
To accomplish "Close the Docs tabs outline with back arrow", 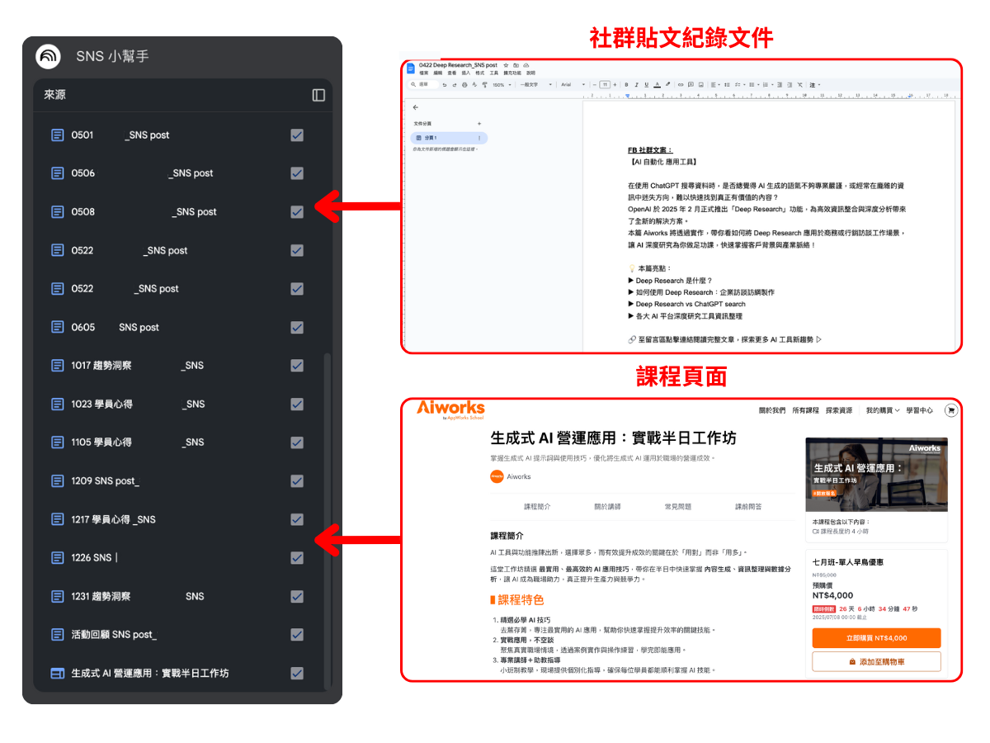I will pyautogui.click(x=416, y=107).
